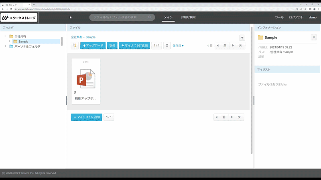The image size is (321, 180).
Task: Expand the Sample folder tree node
Action: pos(9,41)
